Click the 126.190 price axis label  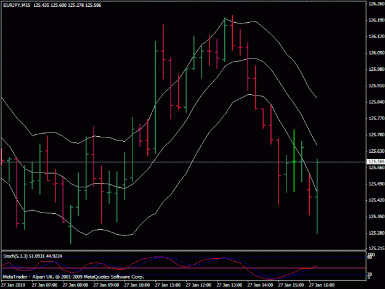coord(376,20)
